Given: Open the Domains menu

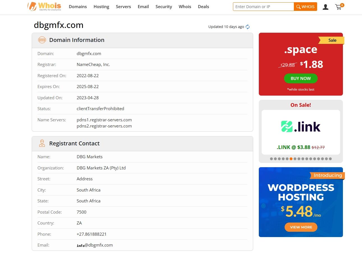Looking at the screenshot, I should click(78, 7).
